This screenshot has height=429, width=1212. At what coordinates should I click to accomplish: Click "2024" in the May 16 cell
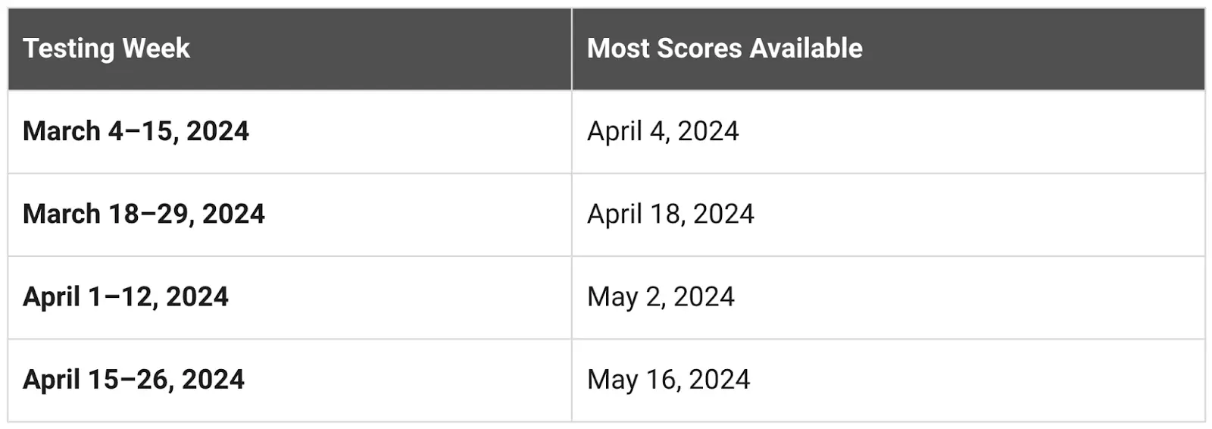(x=719, y=379)
